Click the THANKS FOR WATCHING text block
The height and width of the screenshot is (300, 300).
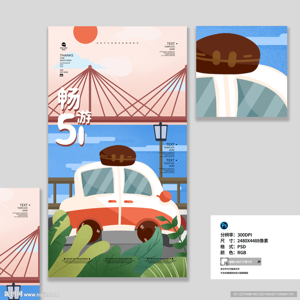[66, 58]
